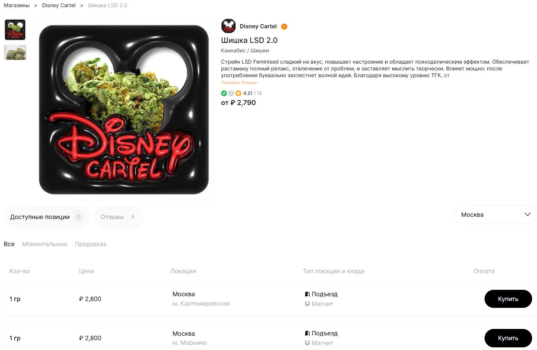Click the Disney Cartel shop avatar icon
This screenshot has height=350, width=537.
pos(228,26)
